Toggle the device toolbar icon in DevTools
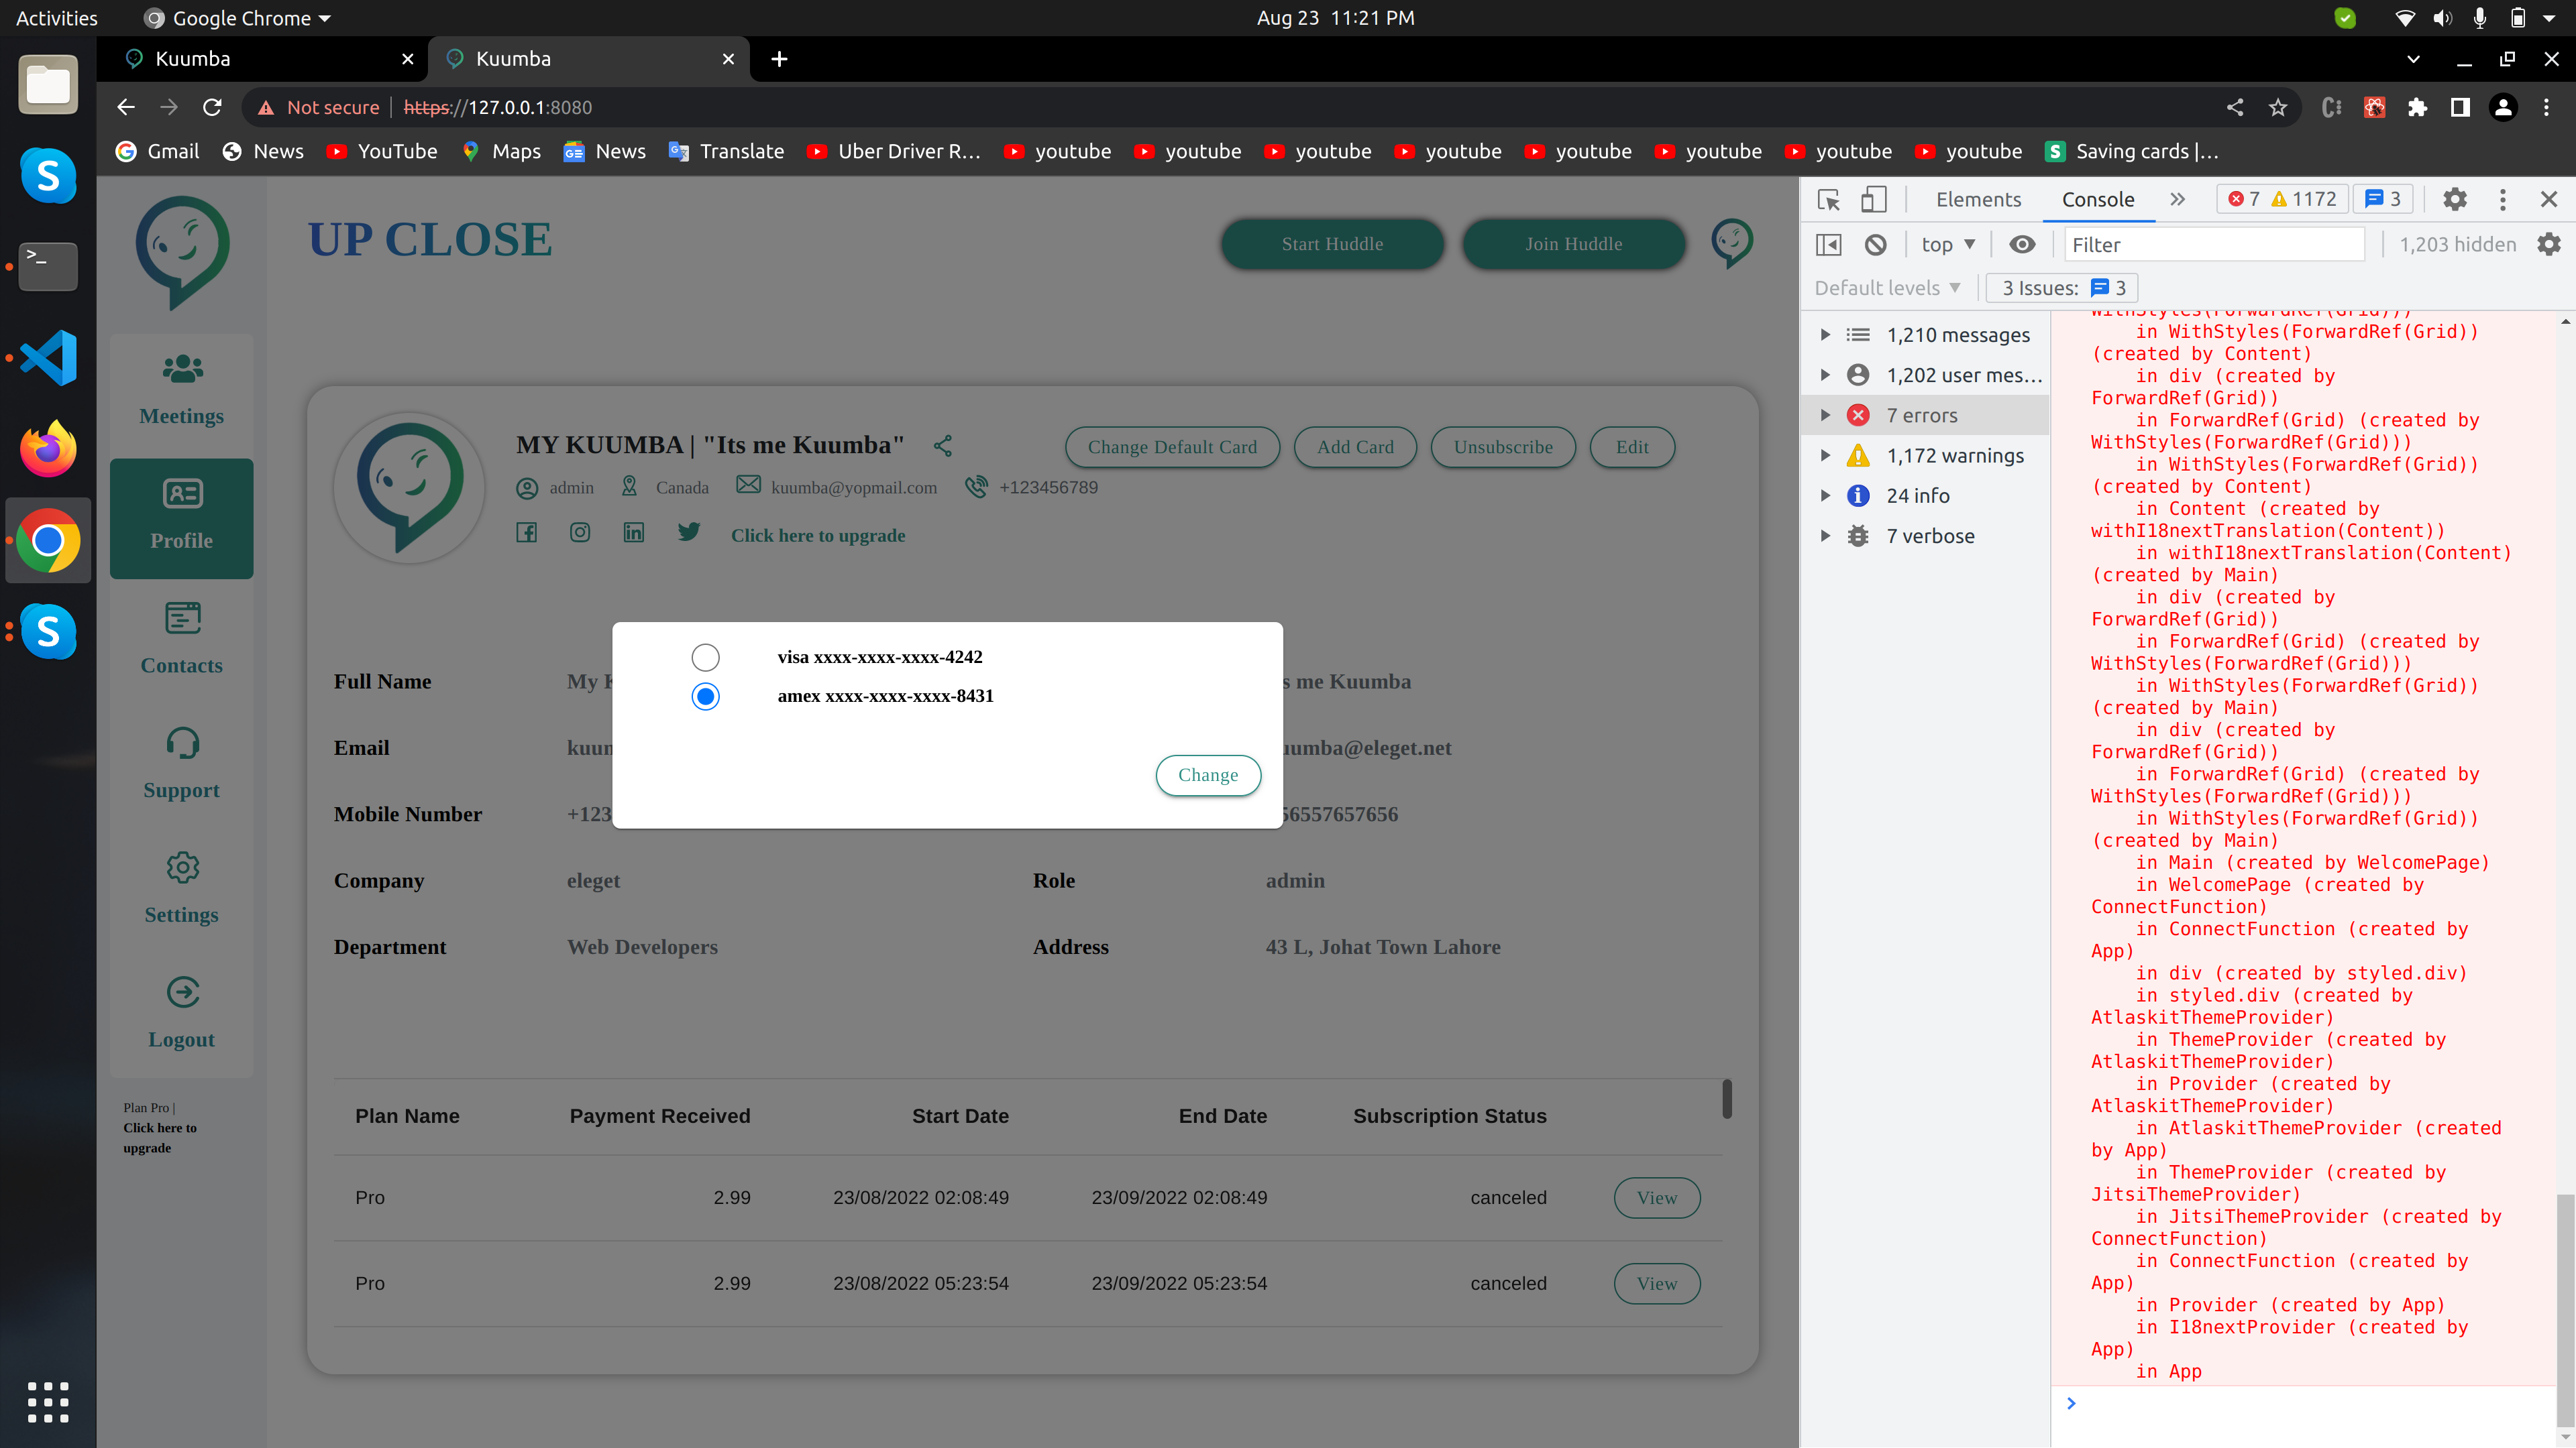The image size is (2576, 1448). tap(1873, 200)
